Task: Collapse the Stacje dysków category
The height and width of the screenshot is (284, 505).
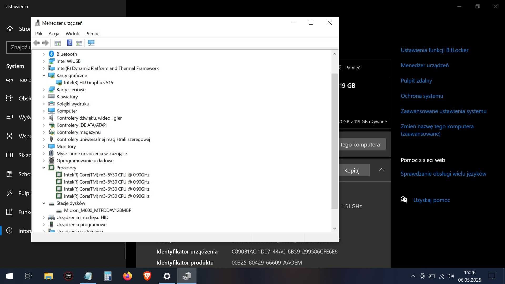Action: [x=44, y=203]
